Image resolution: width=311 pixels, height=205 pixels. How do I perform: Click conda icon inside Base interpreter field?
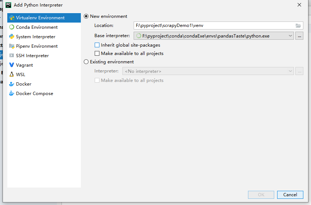tap(139, 36)
